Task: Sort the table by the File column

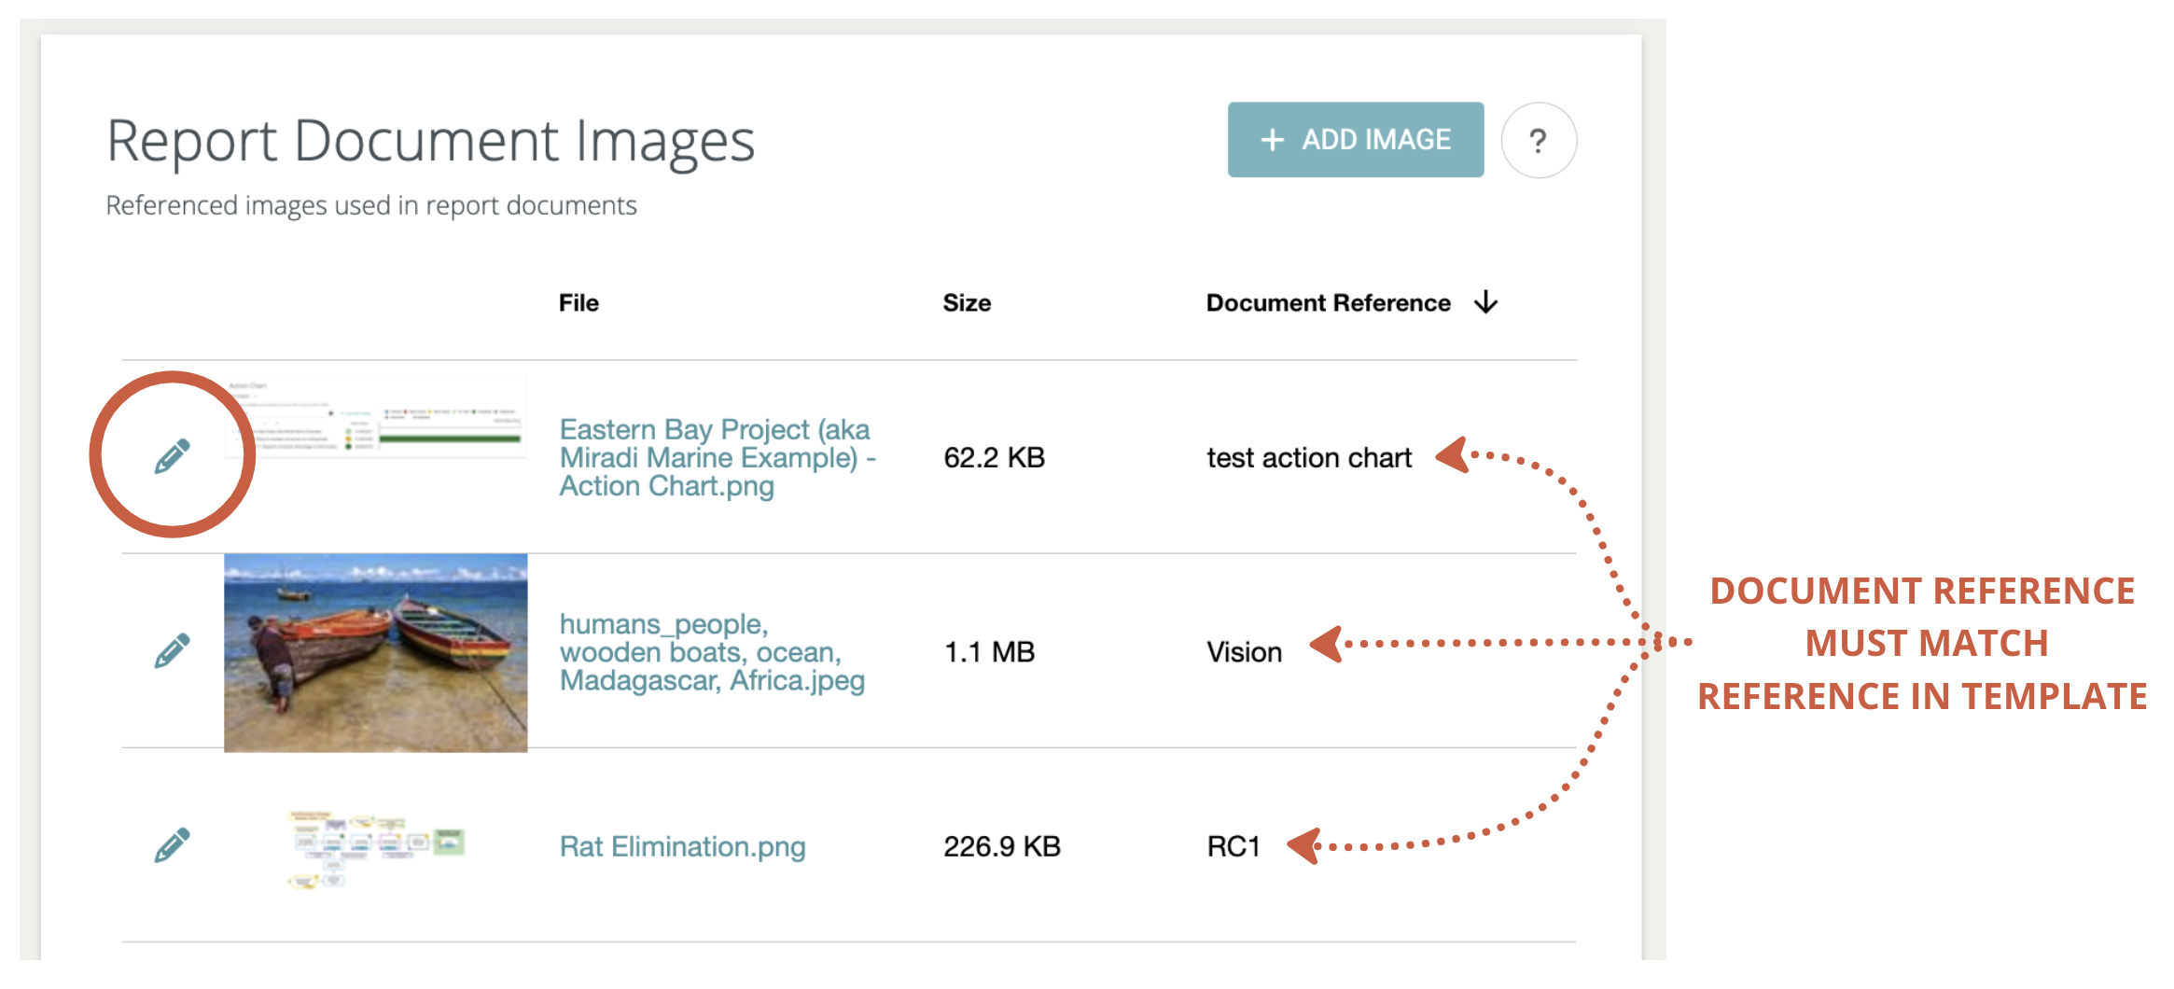Action: tap(578, 301)
